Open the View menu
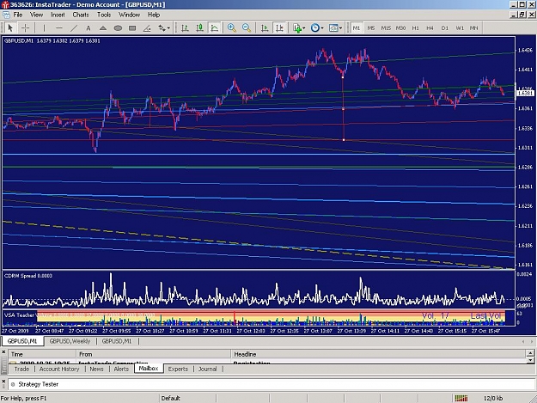This screenshot has width=537, height=403. point(36,15)
